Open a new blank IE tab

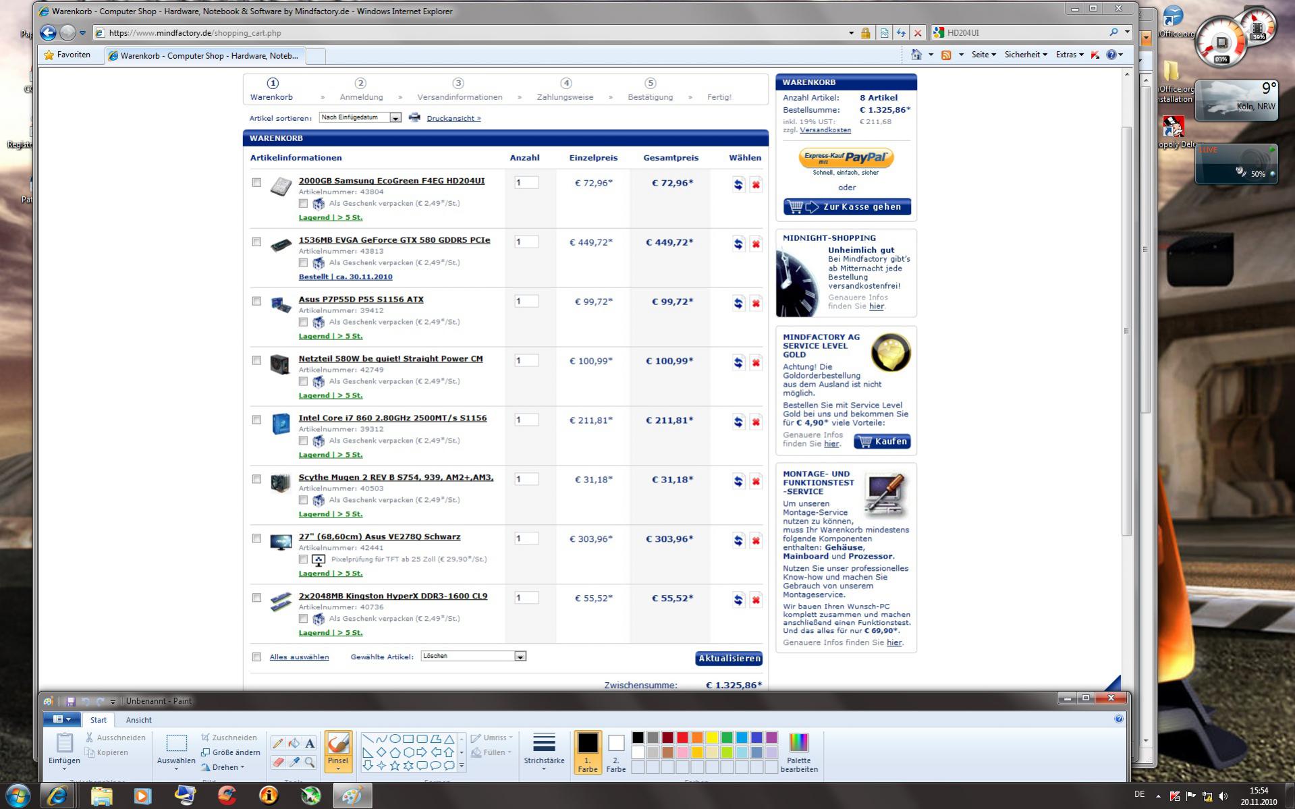point(316,55)
